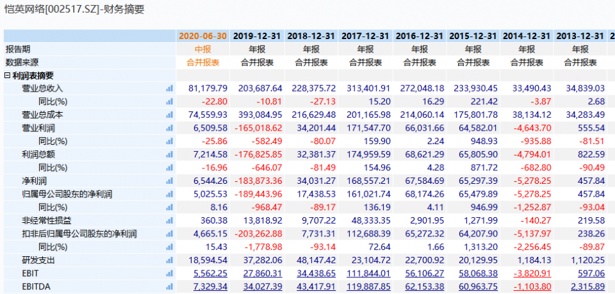Select the 2020-06-30 column header

coord(202,36)
